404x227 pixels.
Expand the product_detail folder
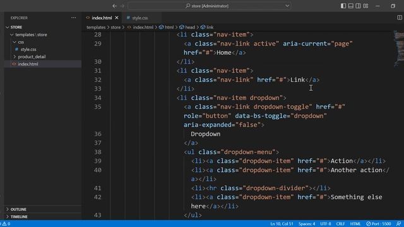[32, 57]
